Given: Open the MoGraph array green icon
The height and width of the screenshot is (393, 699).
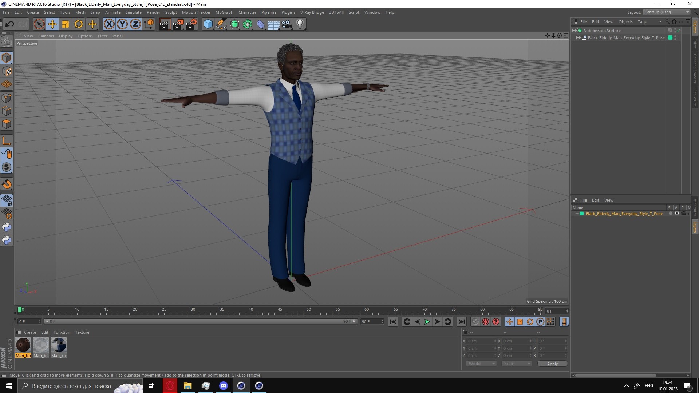Looking at the screenshot, I should 248,24.
